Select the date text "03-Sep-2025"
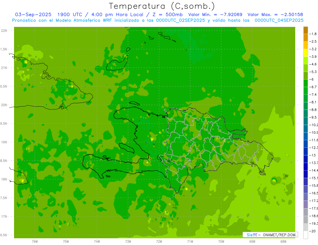This screenshot has width=318, height=245. click(33, 15)
